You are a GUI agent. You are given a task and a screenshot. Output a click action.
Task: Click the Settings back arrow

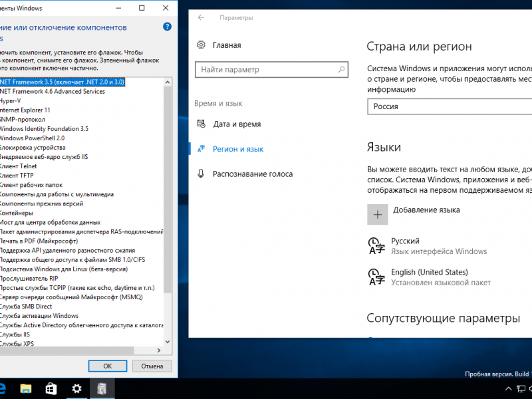pos(201,18)
